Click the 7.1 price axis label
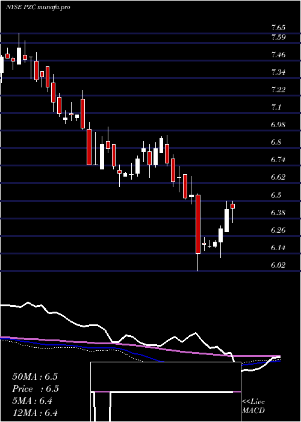 click(x=276, y=107)
